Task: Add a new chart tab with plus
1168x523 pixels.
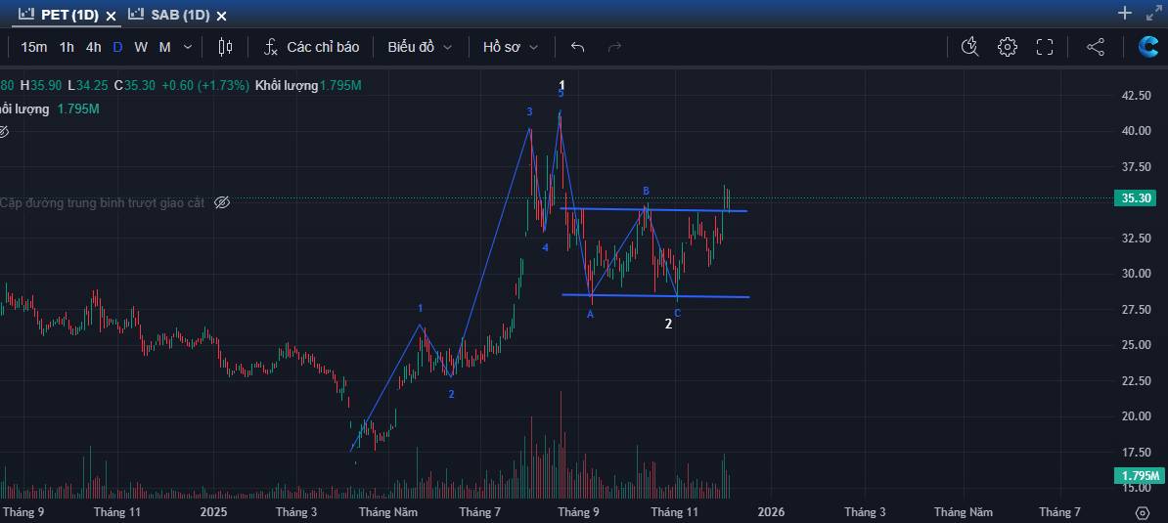Action: pos(1125,13)
